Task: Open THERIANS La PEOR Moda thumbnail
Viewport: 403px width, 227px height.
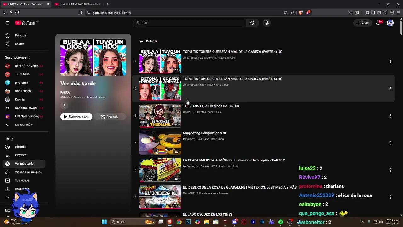Action: 160,116
